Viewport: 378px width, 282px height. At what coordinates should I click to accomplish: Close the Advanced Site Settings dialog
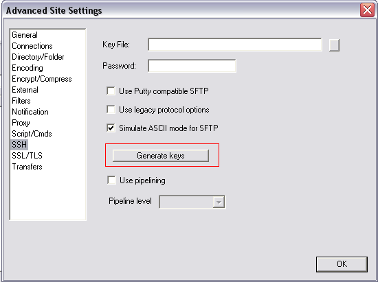[x=367, y=10]
